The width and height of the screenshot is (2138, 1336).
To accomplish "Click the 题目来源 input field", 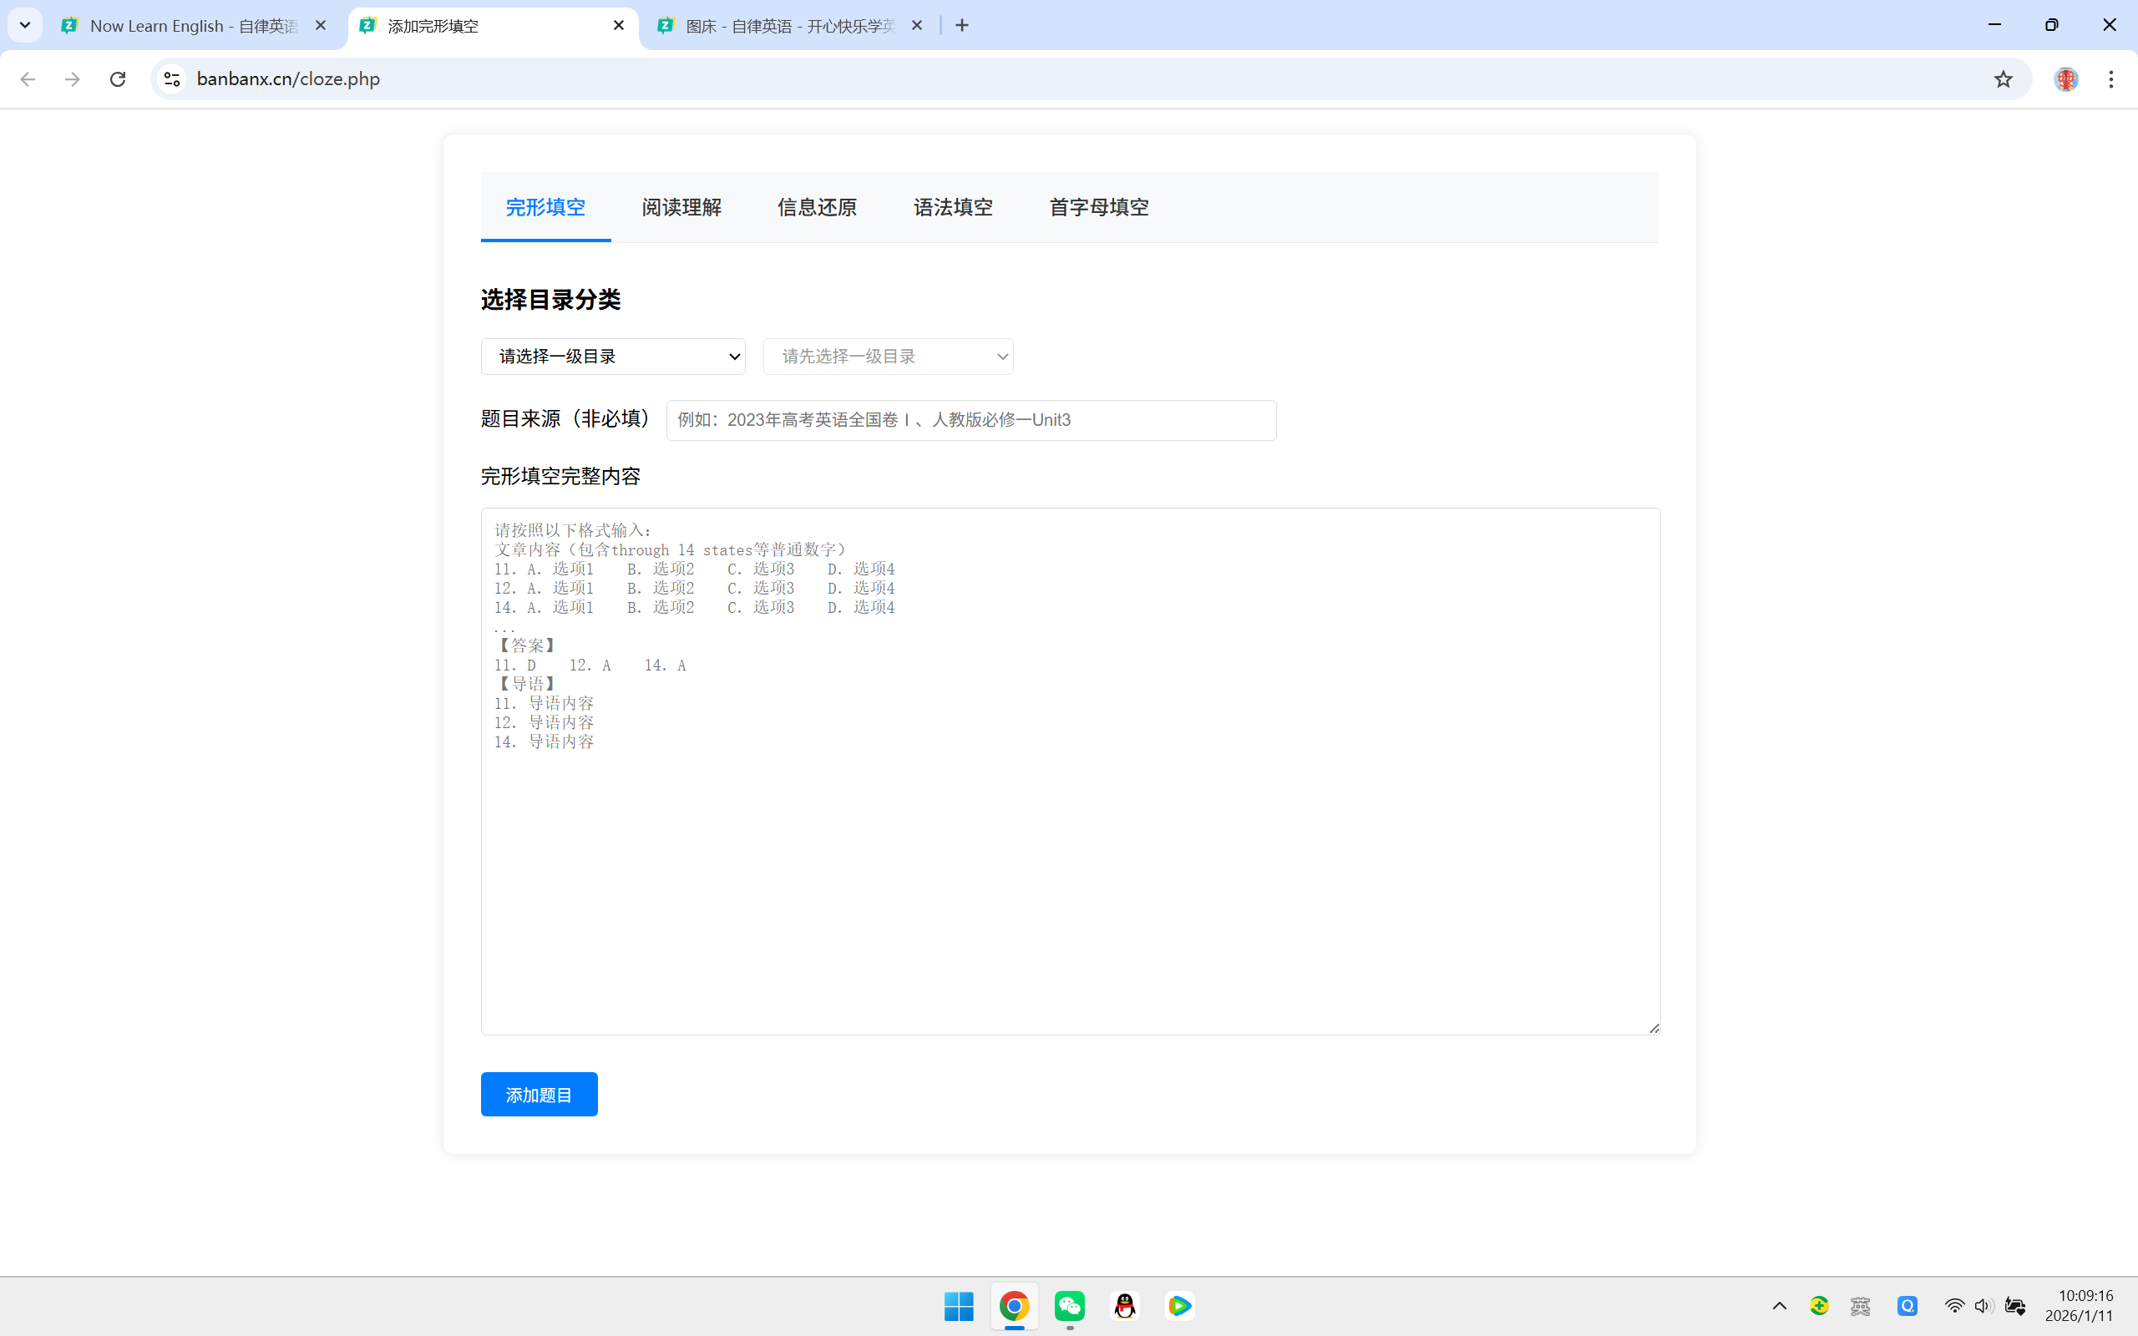I will click(970, 421).
